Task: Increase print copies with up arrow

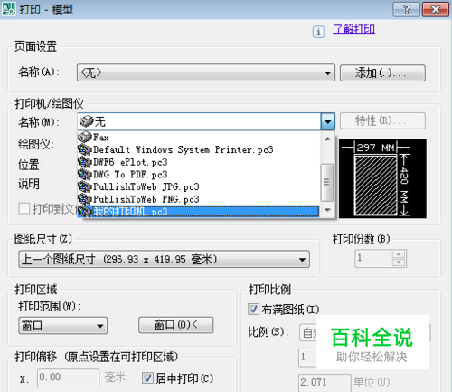Action: (399, 254)
